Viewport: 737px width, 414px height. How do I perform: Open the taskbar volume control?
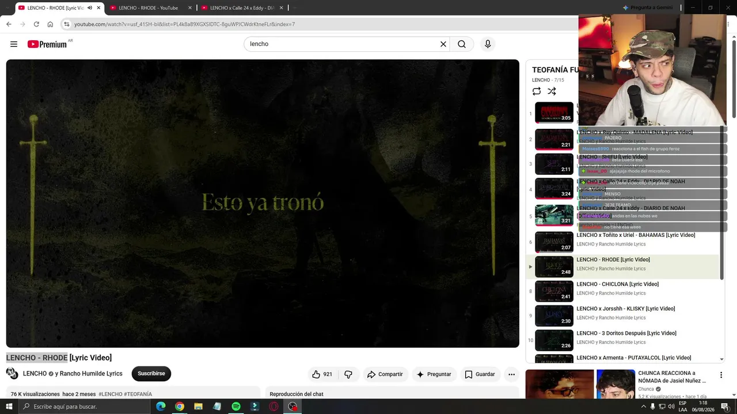point(671,407)
